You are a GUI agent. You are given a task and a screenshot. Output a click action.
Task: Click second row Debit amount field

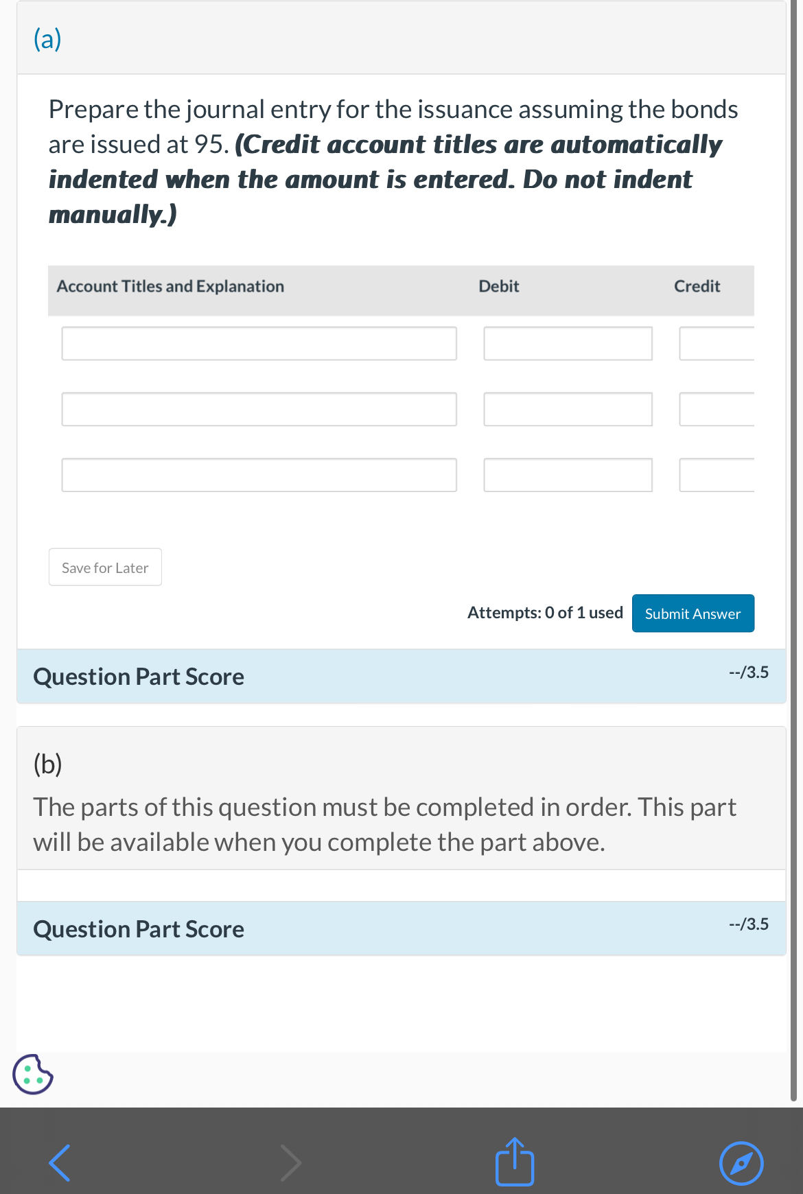[568, 409]
